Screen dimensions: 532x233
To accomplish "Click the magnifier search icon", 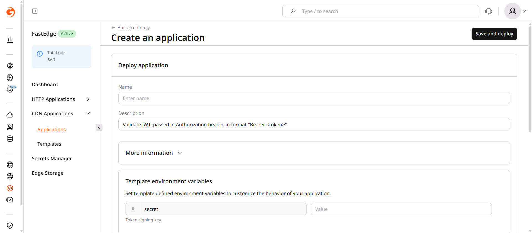I will coord(293,11).
